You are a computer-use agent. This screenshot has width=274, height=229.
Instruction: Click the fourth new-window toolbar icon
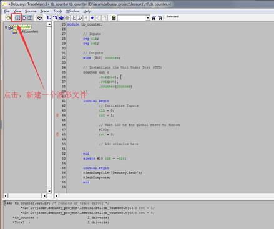tap(30, 18)
